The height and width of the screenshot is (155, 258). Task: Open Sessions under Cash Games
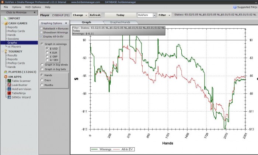(13, 39)
